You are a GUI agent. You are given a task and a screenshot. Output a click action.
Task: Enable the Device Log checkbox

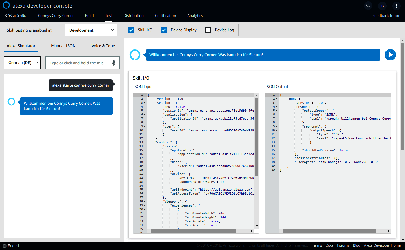[x=208, y=30]
